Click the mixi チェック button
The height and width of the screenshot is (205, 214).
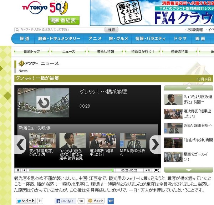[x=96, y=201]
